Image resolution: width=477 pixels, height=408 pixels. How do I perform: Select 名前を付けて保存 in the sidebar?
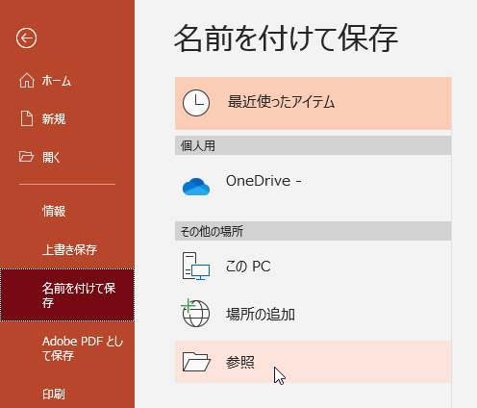coord(67,294)
